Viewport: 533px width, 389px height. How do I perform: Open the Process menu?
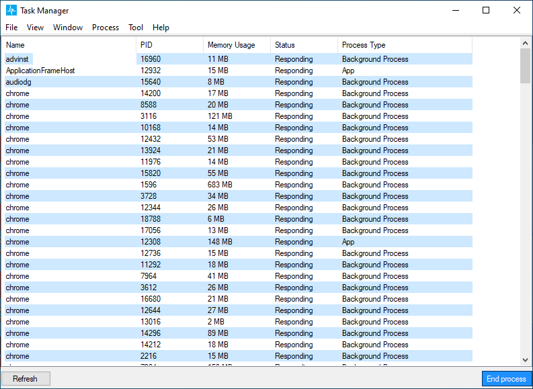pyautogui.click(x=106, y=28)
